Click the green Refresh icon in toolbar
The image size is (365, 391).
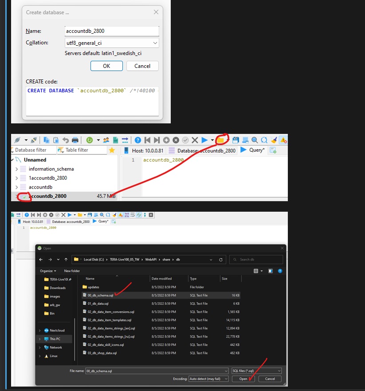tap(90, 140)
